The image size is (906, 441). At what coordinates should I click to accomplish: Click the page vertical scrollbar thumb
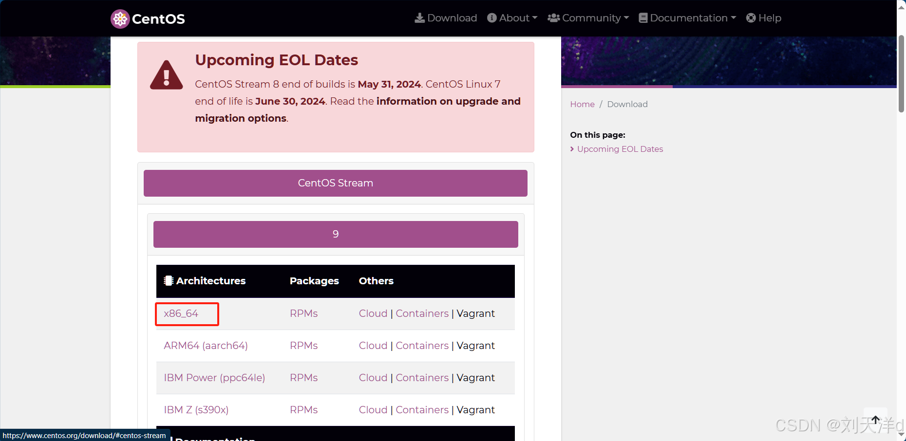coord(901,73)
